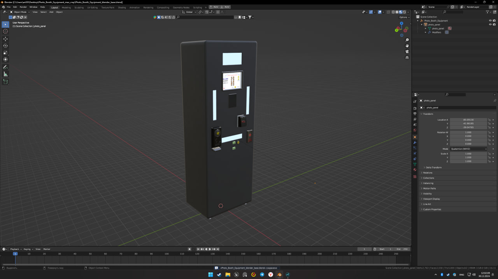Toggle X-ray display in viewport header
498x279 pixels.
[x=388, y=12]
